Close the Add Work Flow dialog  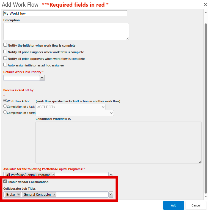point(205,5)
